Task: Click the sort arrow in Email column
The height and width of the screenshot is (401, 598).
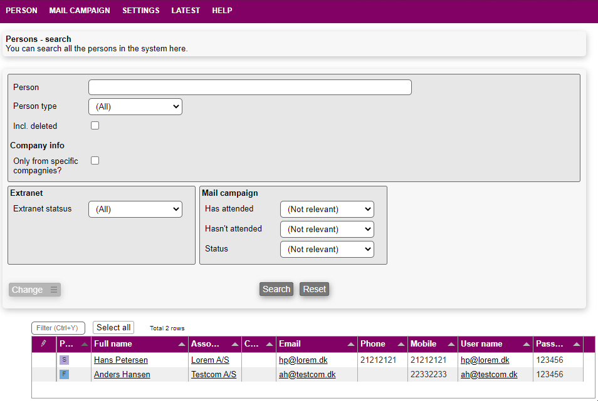Action: click(351, 344)
